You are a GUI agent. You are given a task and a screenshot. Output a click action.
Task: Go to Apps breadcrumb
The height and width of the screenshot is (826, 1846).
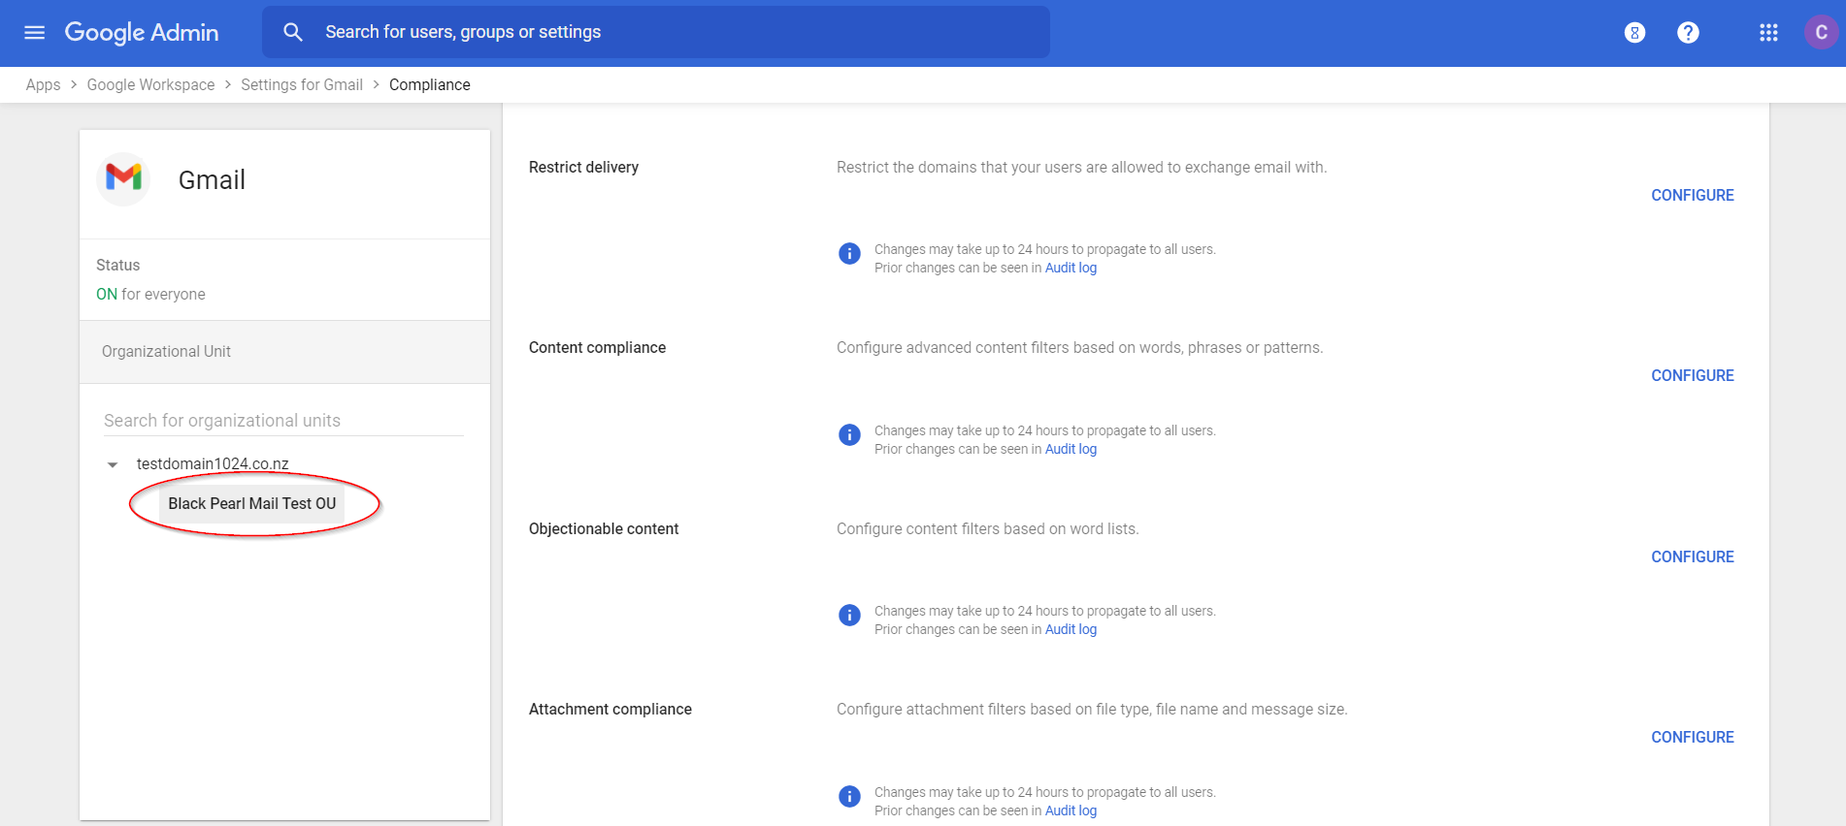tap(43, 84)
